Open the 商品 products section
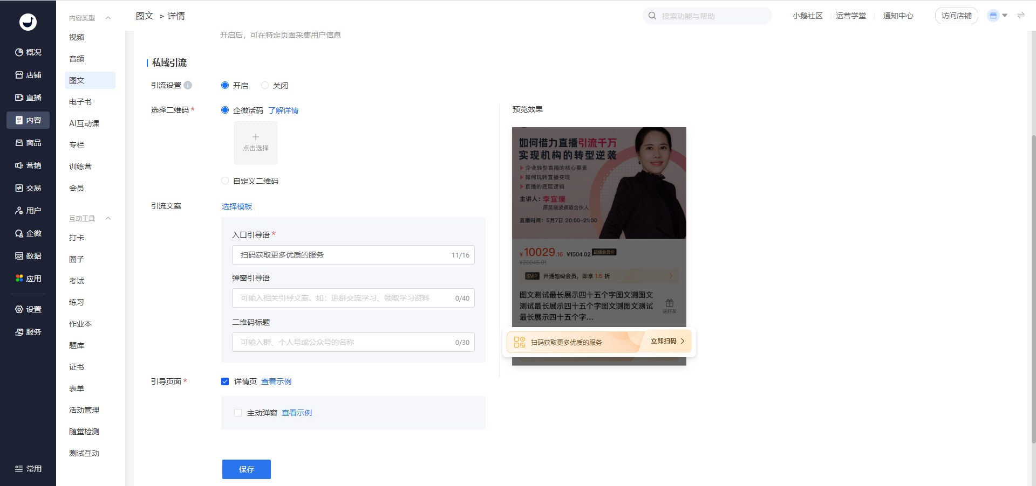This screenshot has width=1036, height=486. 28,143
